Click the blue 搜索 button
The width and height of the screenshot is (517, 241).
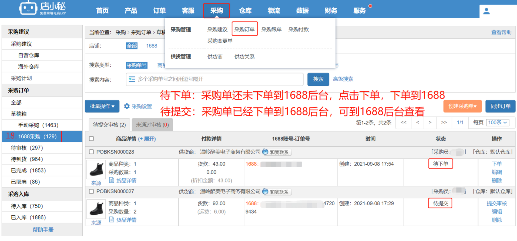tap(318, 79)
